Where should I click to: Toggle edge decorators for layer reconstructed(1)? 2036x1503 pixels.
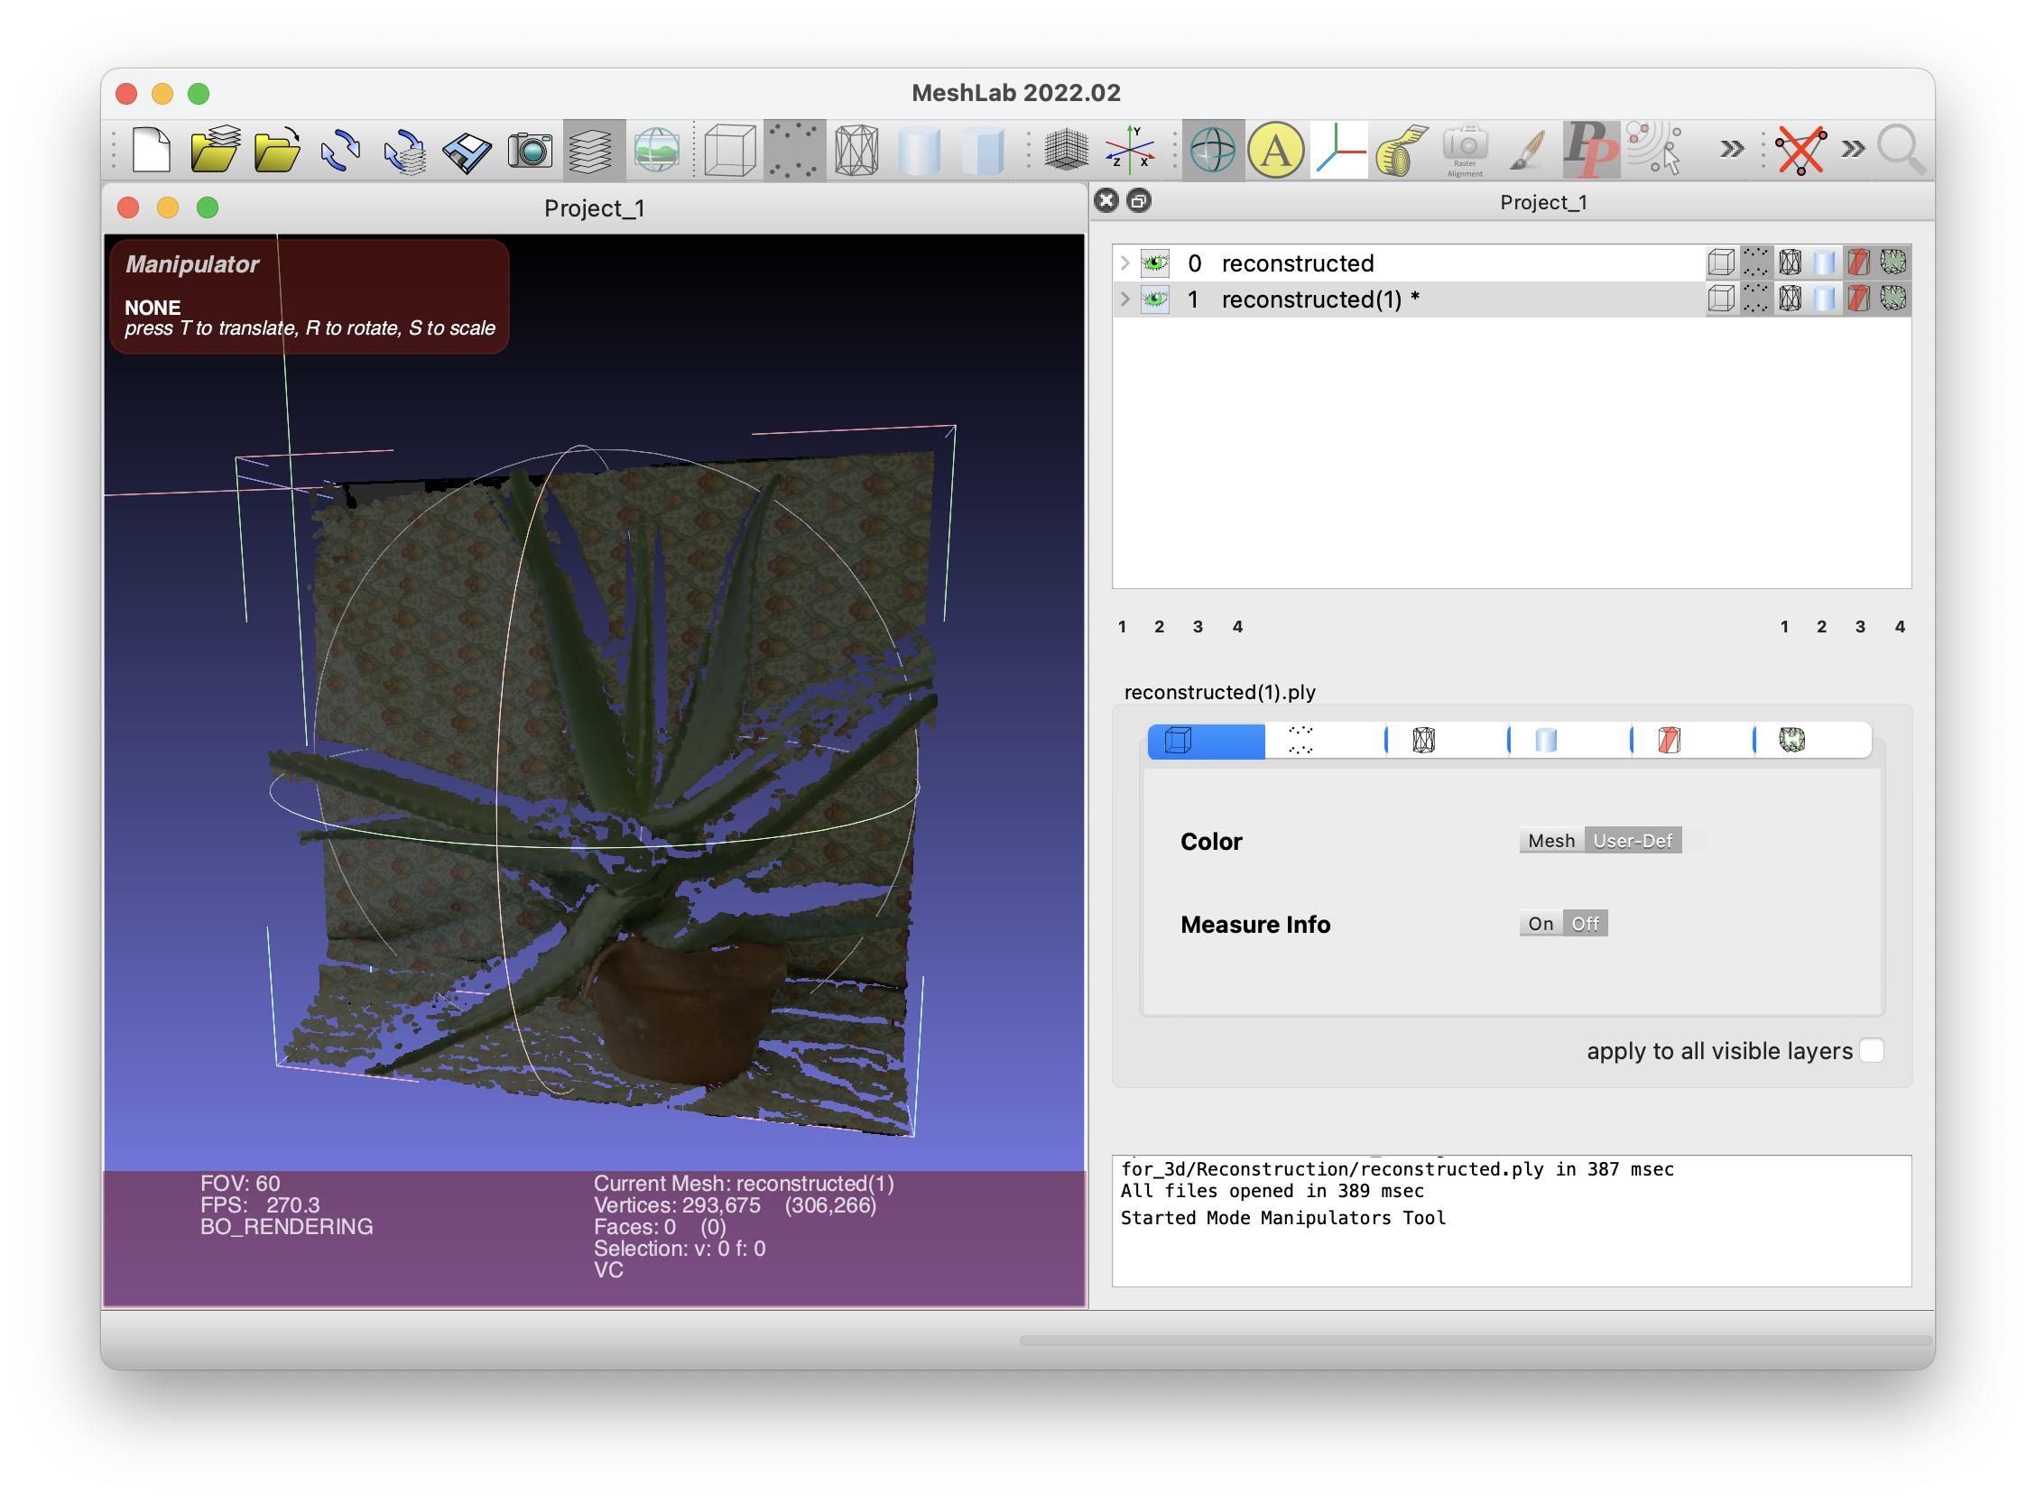click(1893, 299)
